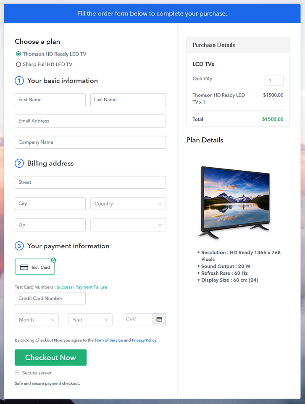This screenshot has height=404, width=305.
Task: Click the Purchase Details header
Action: tap(238, 45)
